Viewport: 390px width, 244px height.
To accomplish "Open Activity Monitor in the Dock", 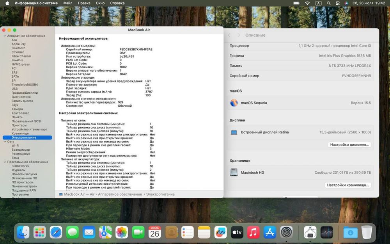I will tap(326, 233).
